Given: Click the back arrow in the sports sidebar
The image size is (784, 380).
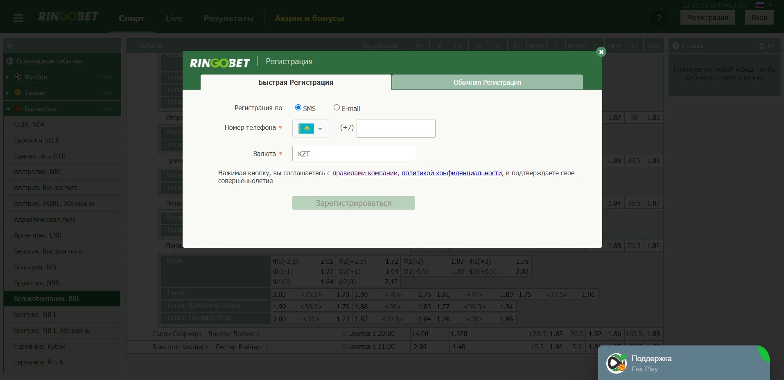Looking at the screenshot, I should click(x=11, y=46).
